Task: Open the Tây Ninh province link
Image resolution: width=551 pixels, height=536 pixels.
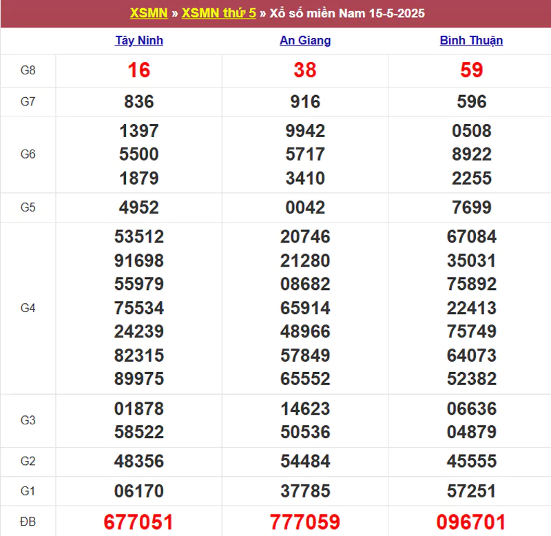Action: (139, 41)
